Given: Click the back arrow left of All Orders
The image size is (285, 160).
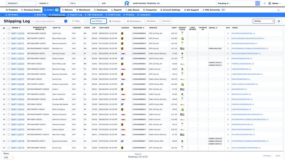Looking at the screenshot, I should pos(2,15).
